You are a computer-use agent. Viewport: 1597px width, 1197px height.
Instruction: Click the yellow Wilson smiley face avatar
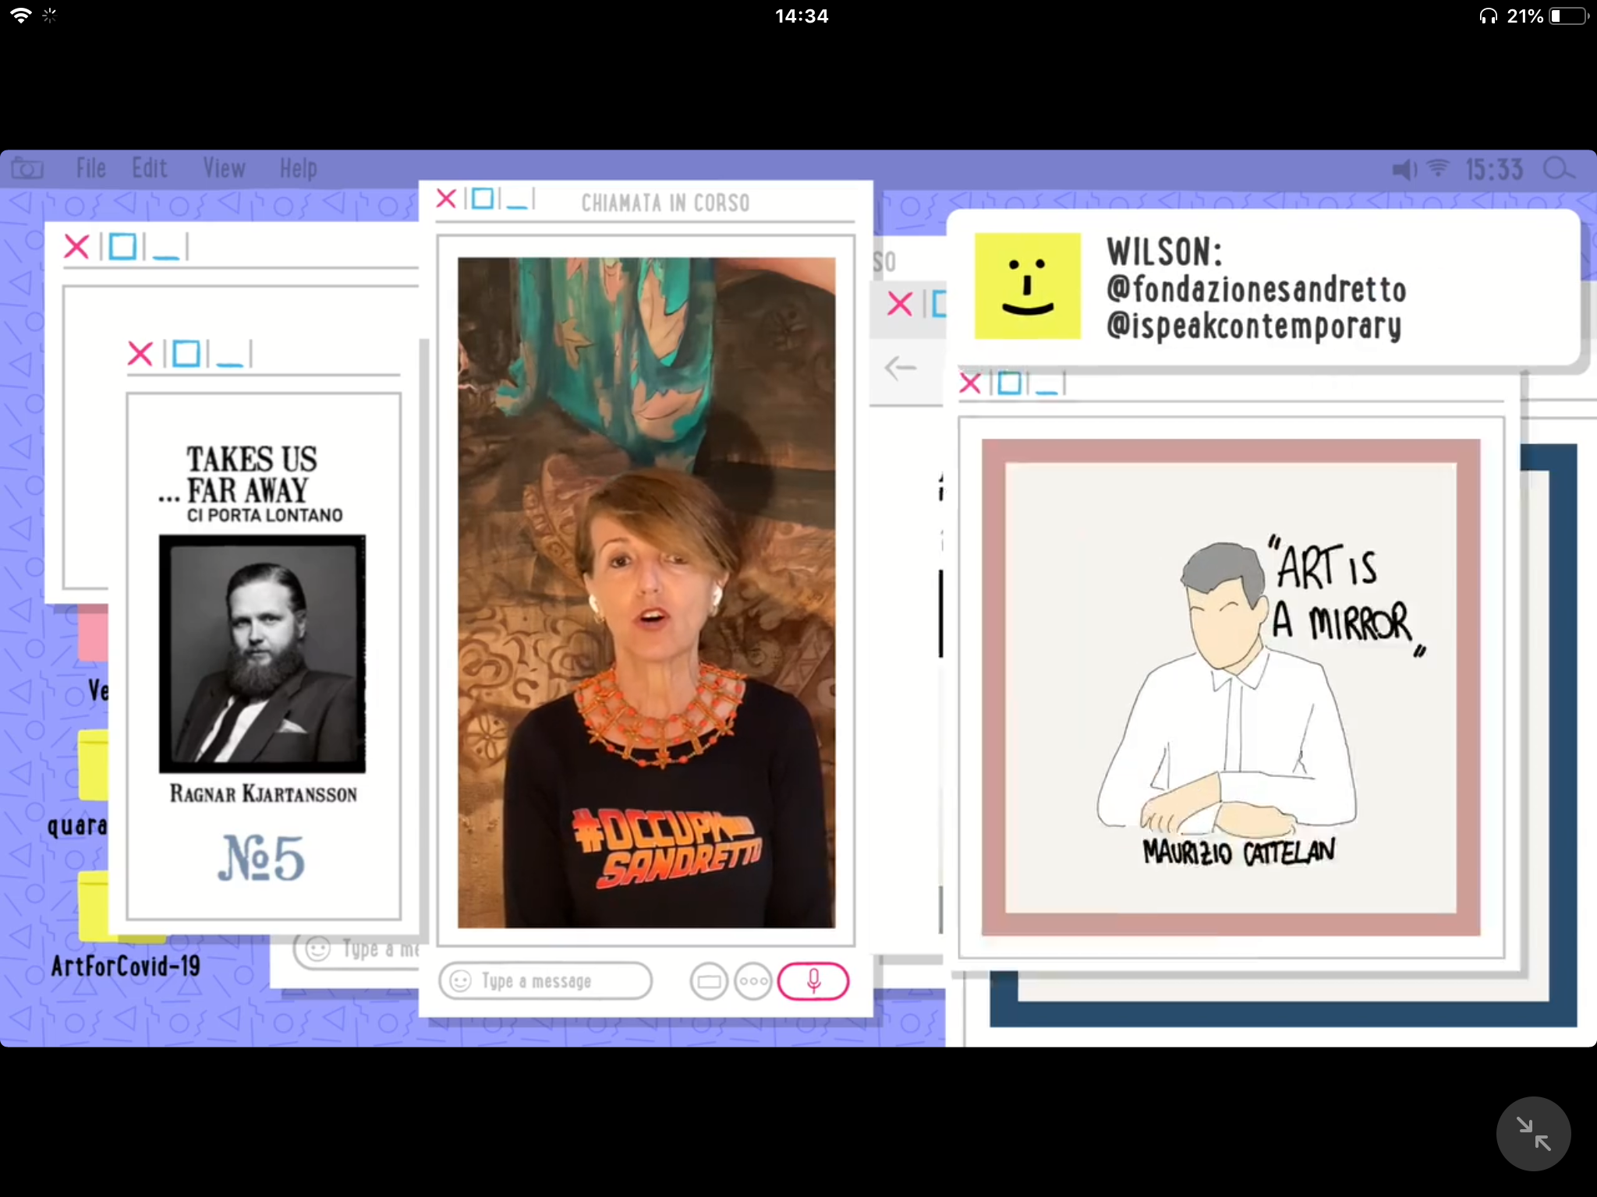pyautogui.click(x=1028, y=286)
